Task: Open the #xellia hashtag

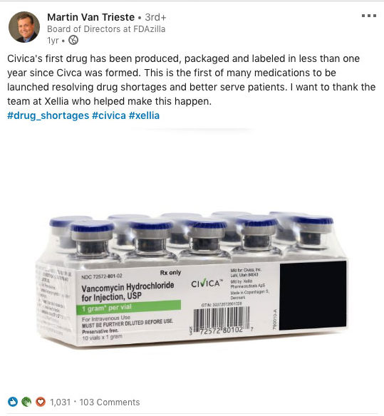Action: click(144, 115)
